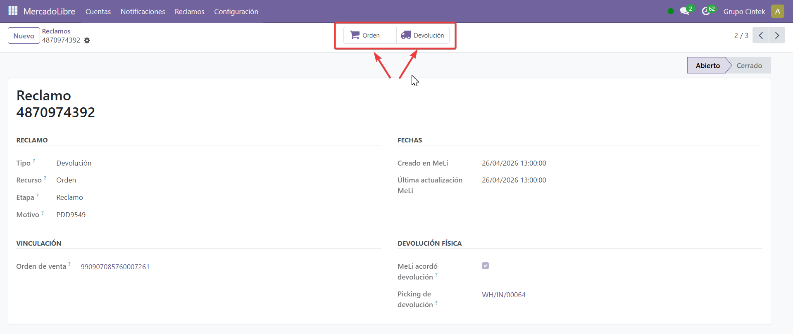Open sales order 990907085760007261 link

[115, 267]
